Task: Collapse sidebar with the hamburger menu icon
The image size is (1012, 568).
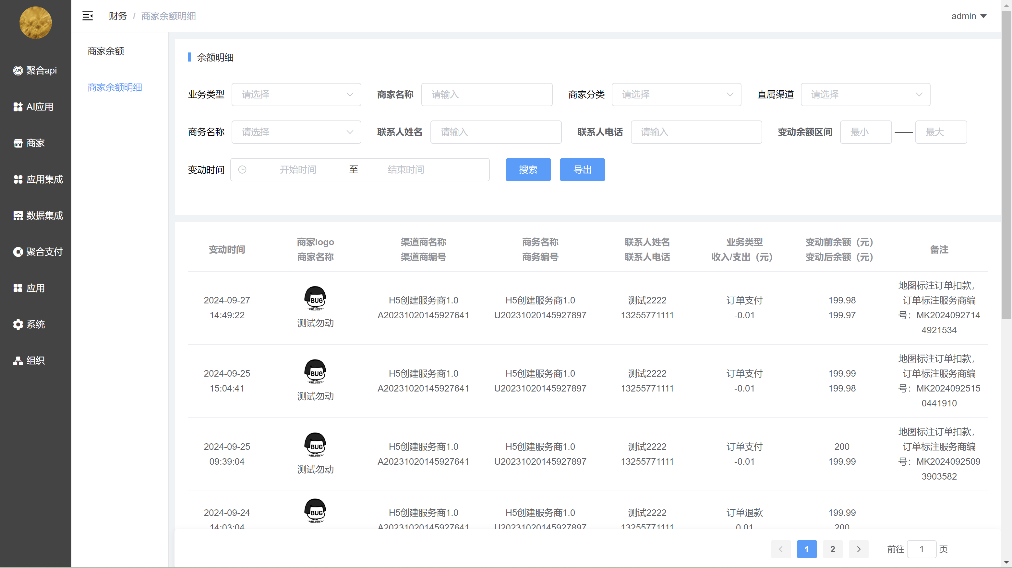Action: coord(87,16)
